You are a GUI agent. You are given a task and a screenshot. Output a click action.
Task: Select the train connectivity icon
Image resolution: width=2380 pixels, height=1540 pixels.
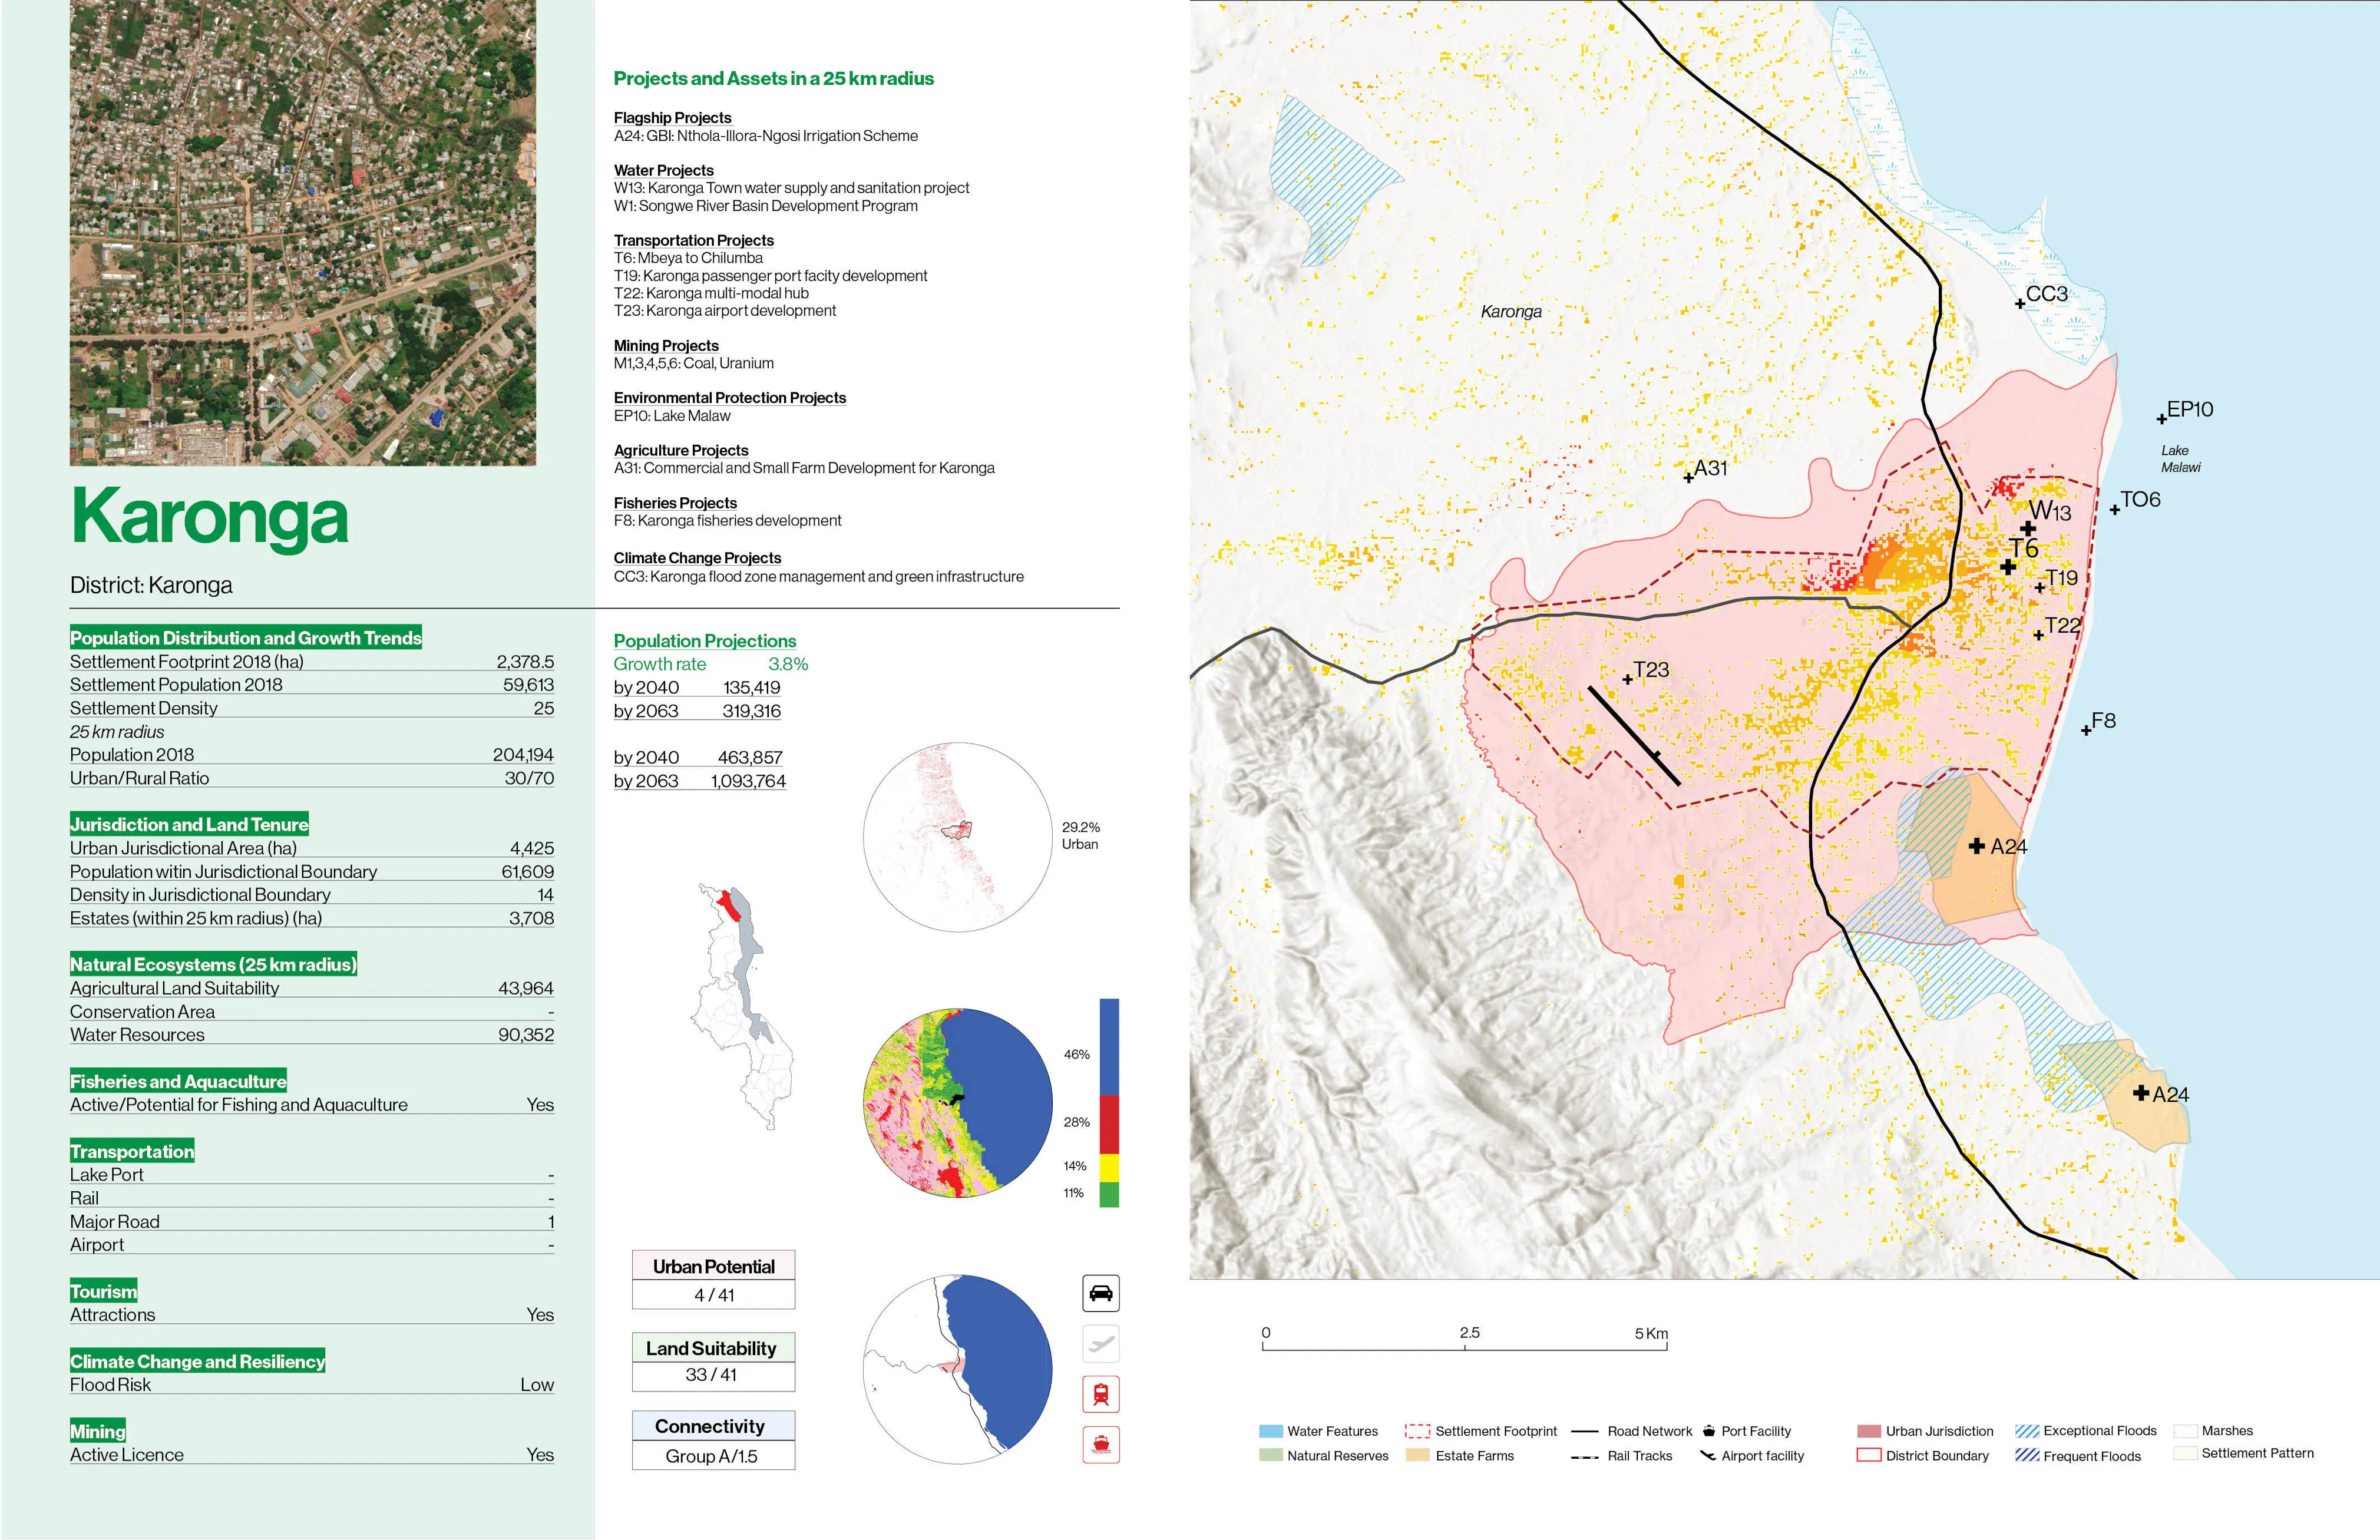[1100, 1393]
